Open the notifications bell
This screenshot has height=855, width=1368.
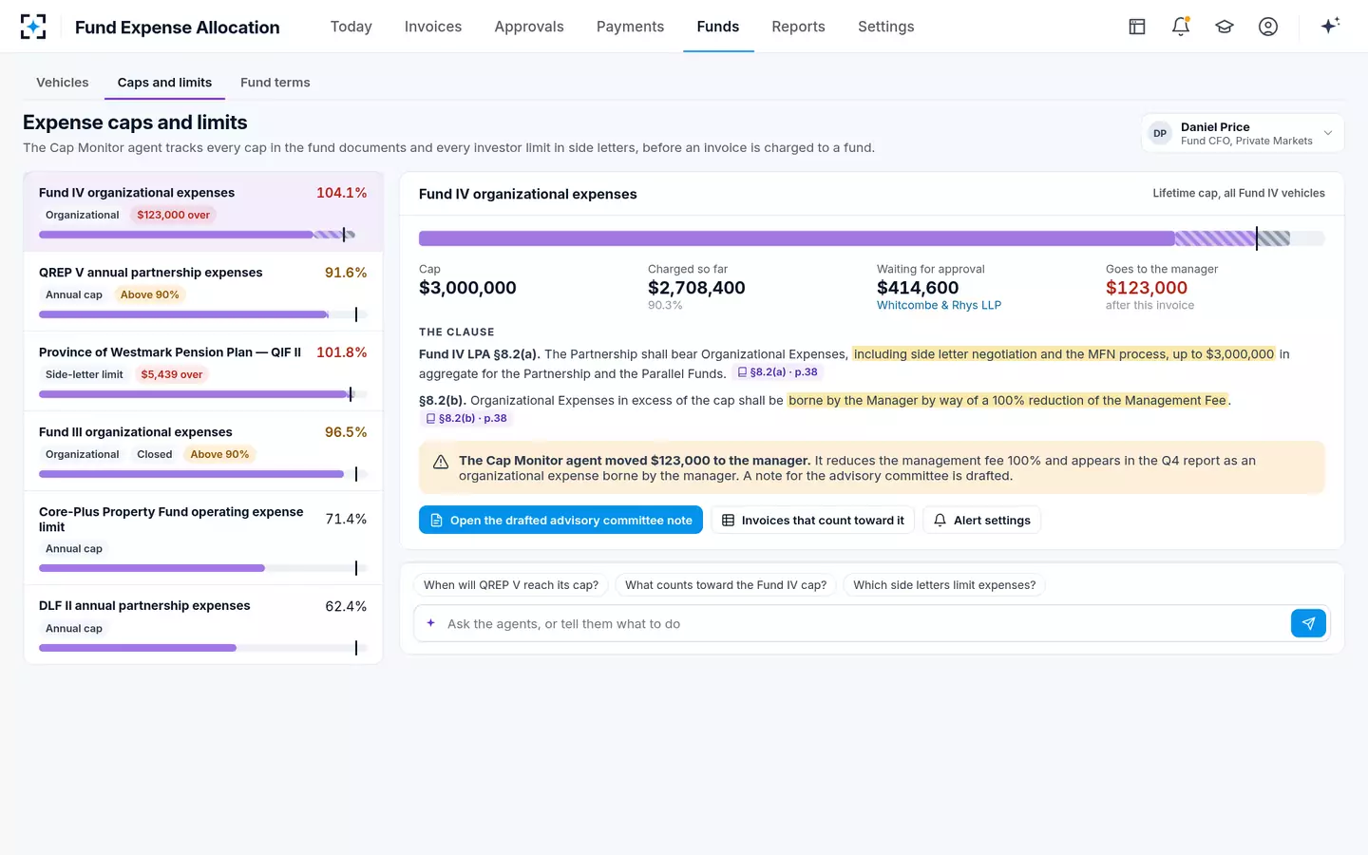pyautogui.click(x=1181, y=27)
